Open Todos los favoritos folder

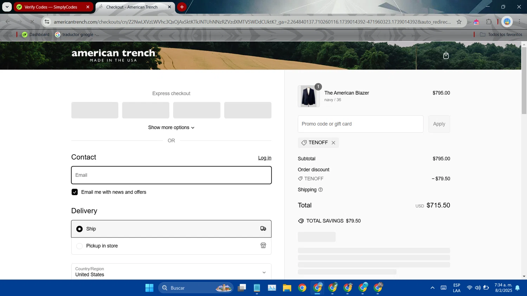click(501, 34)
